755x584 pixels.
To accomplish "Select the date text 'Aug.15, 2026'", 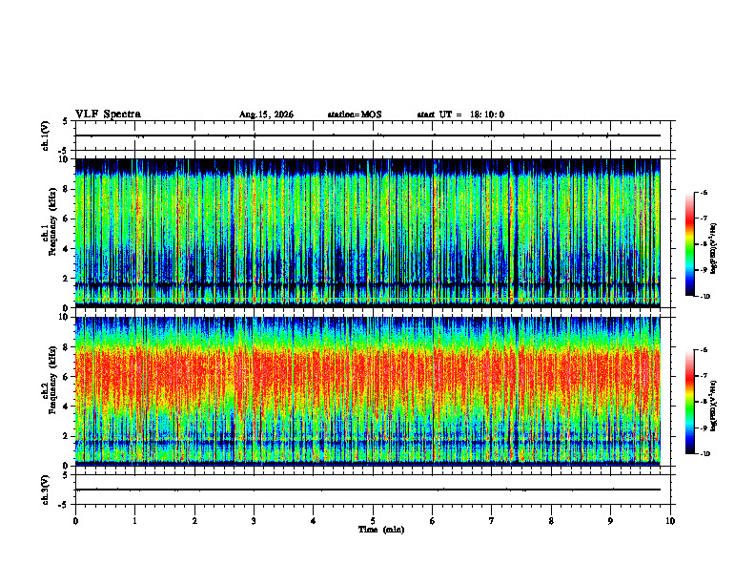I will pos(266,115).
